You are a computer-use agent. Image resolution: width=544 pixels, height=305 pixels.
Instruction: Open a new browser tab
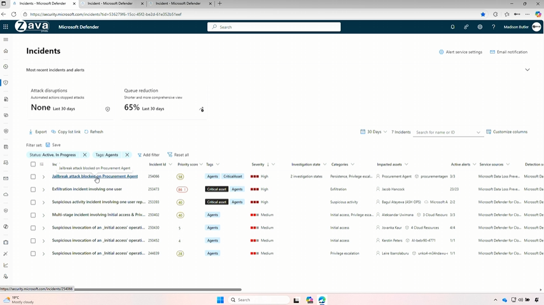(220, 3)
